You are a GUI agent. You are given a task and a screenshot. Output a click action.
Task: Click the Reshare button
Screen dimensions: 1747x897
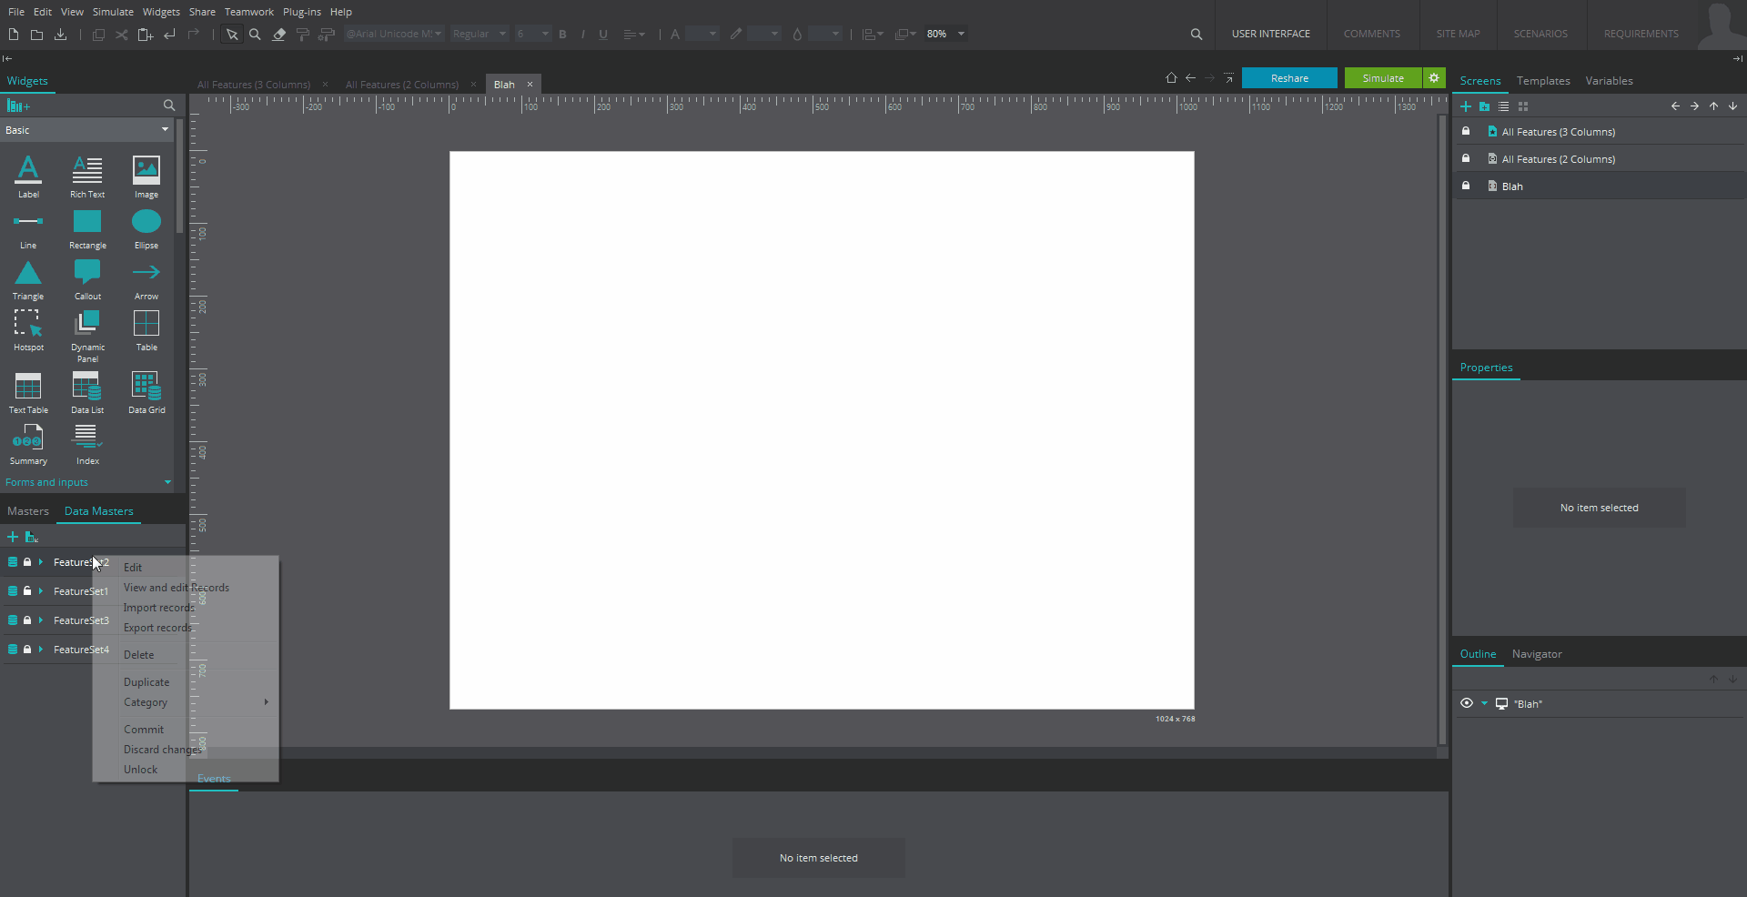1289,78
